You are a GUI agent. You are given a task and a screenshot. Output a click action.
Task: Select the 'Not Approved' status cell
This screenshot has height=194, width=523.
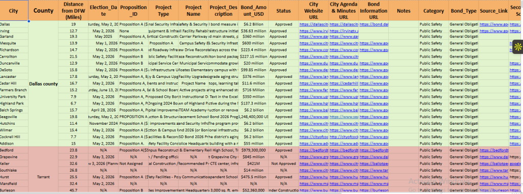pos(283,164)
